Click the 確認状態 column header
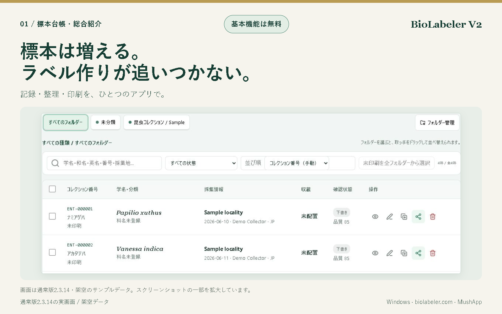The height and width of the screenshot is (314, 502). click(343, 189)
